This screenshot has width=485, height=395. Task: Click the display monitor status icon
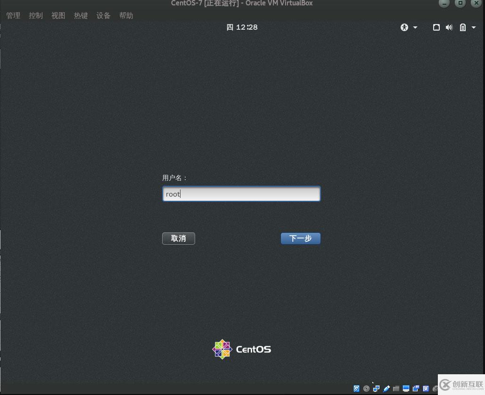pos(406,389)
